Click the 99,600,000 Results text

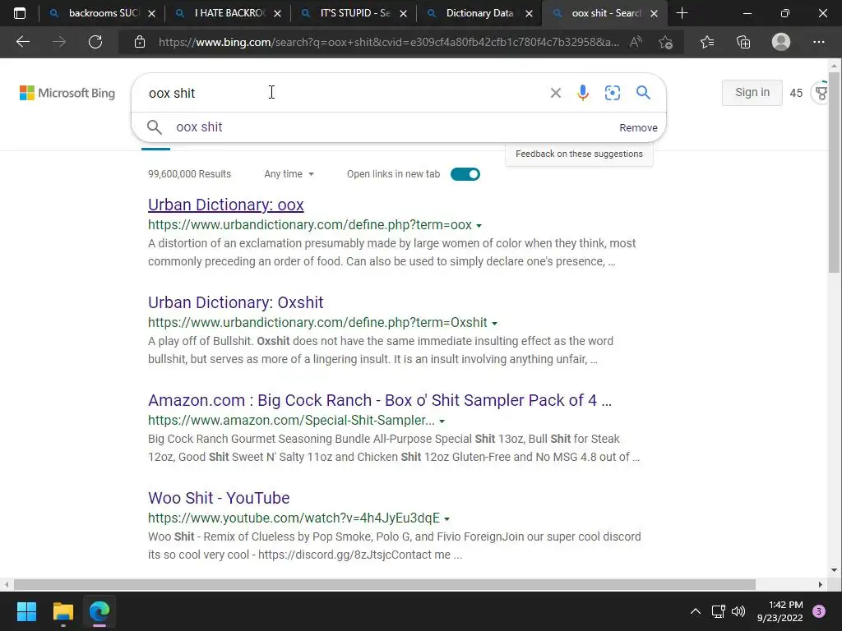(x=189, y=174)
